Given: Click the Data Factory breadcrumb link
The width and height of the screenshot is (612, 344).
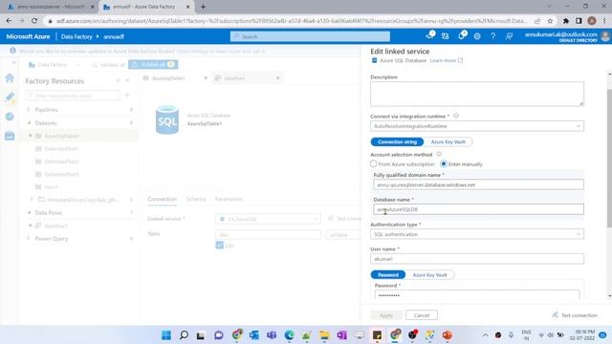Looking at the screenshot, I should (76, 36).
